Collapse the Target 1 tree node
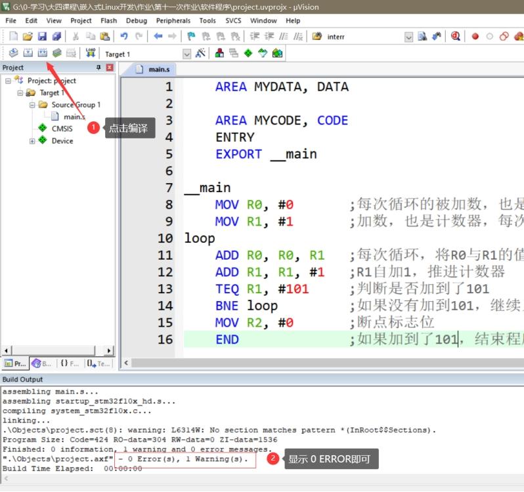This screenshot has width=524, height=492. point(20,92)
